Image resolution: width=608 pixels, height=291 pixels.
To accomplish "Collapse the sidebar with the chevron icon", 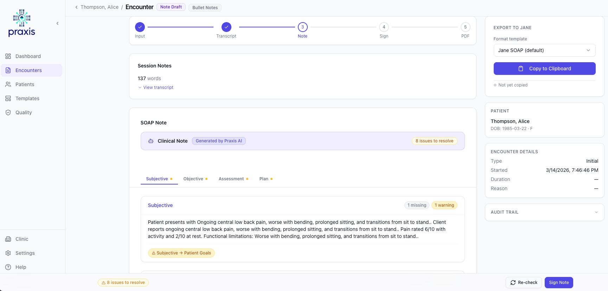I will click(57, 24).
